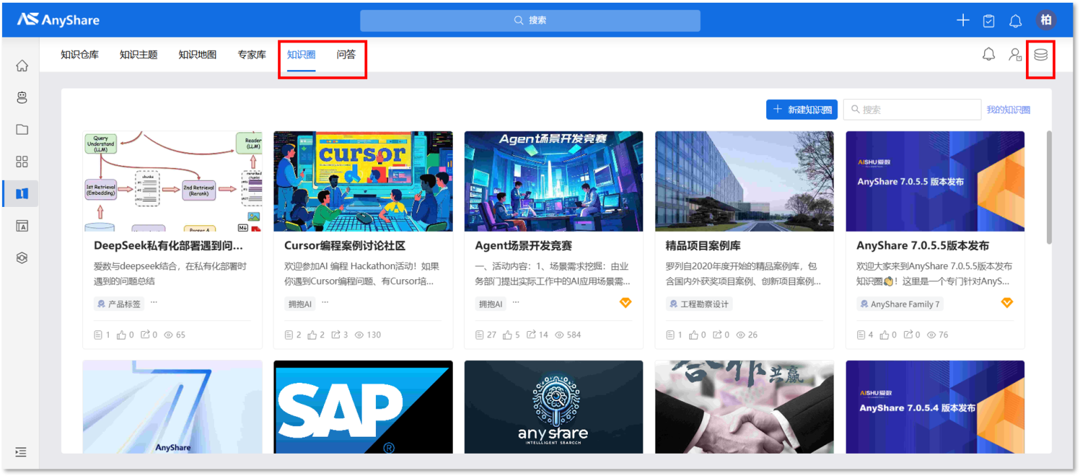Viewport: 1080px width, 476px height.
Task: Click the 拥抱AI tag on Cursor card
Action: (300, 304)
